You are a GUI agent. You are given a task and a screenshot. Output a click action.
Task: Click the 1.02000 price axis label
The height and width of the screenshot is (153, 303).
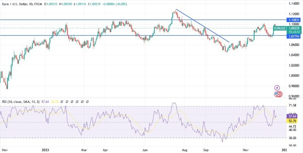click(x=294, y=65)
